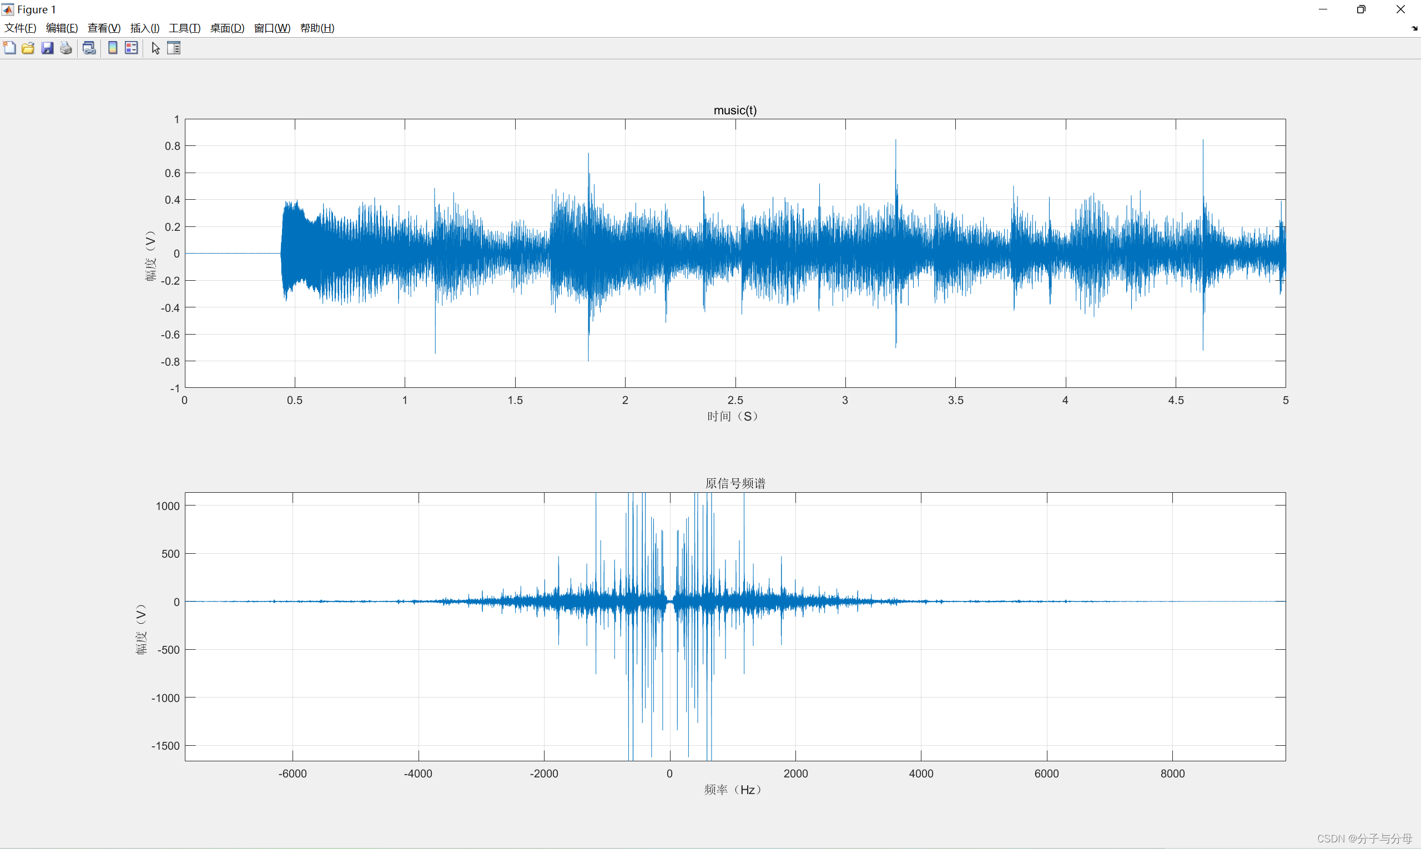Open the 查看(V) menu
Screen dimensions: 1421x849
104,28
